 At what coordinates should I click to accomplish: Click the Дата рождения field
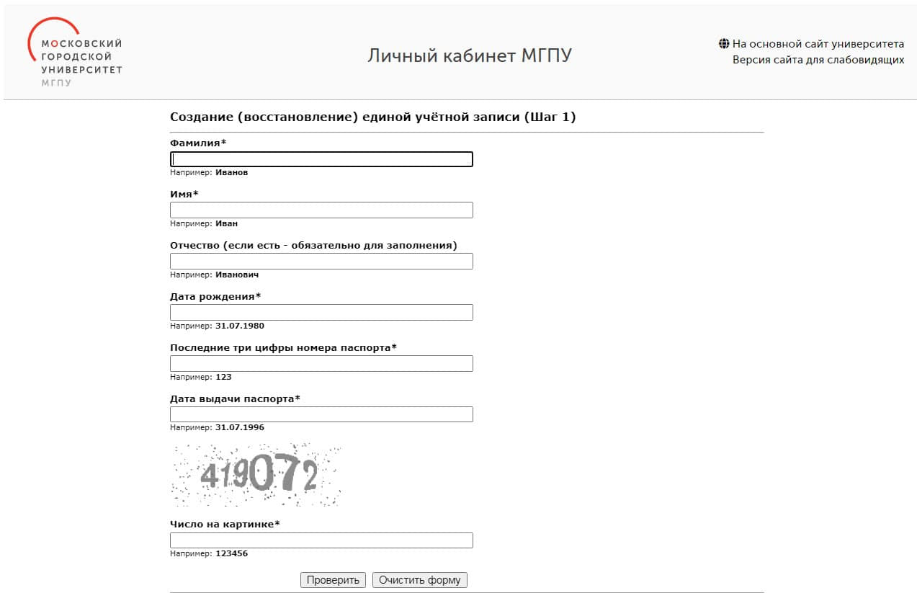point(321,312)
